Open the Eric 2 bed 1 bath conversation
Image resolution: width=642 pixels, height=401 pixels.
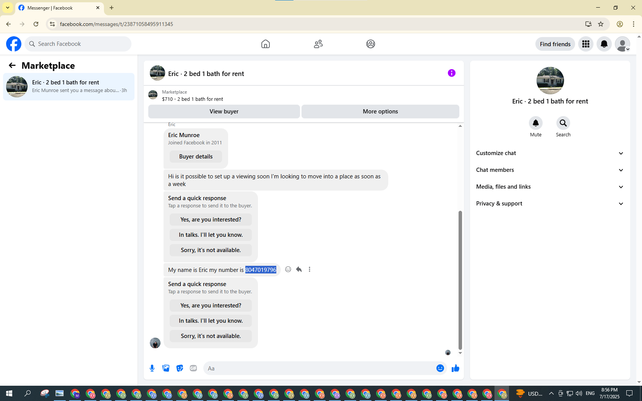(x=69, y=87)
